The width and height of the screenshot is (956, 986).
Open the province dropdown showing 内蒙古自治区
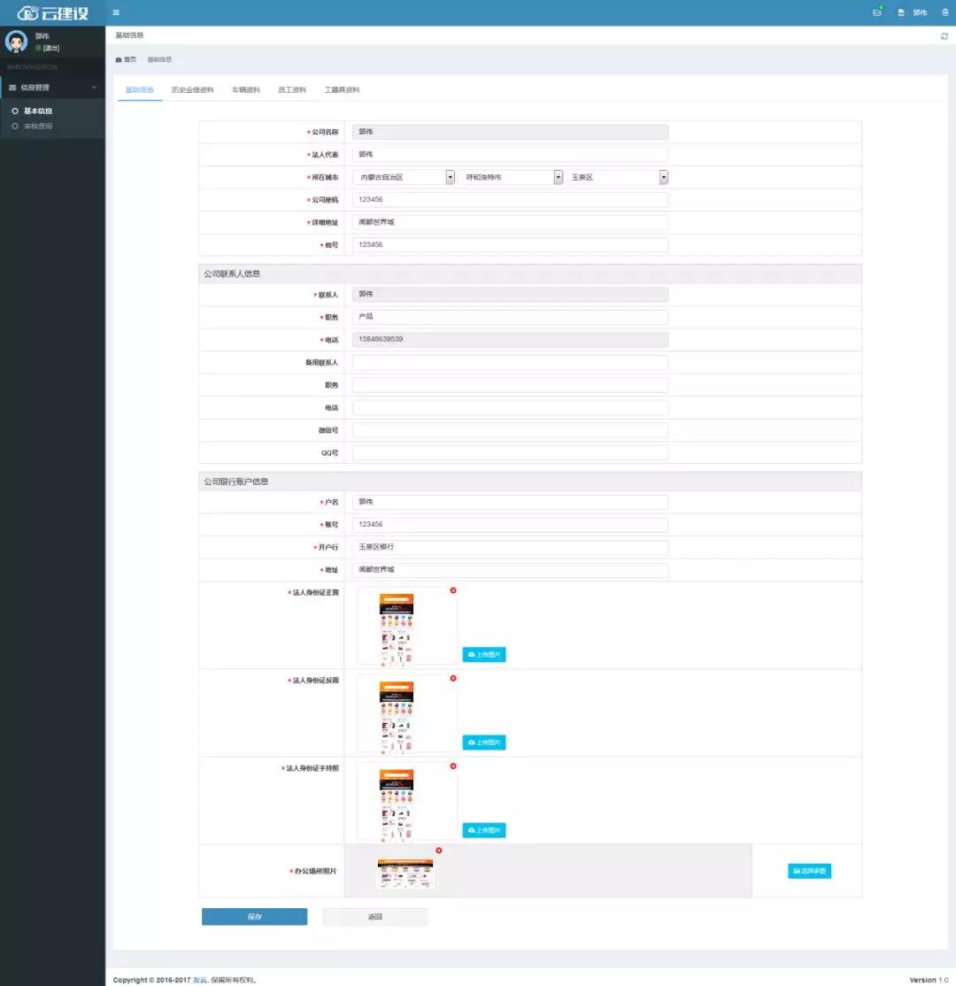[403, 177]
